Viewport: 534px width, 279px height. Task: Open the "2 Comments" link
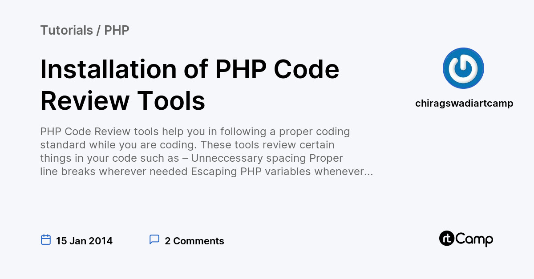194,241
